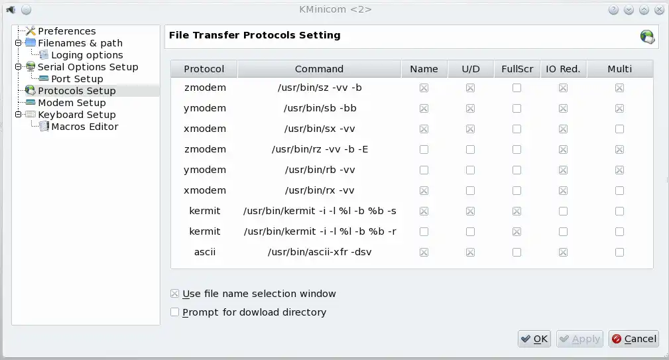Click the Modem Setup icon

click(x=30, y=102)
